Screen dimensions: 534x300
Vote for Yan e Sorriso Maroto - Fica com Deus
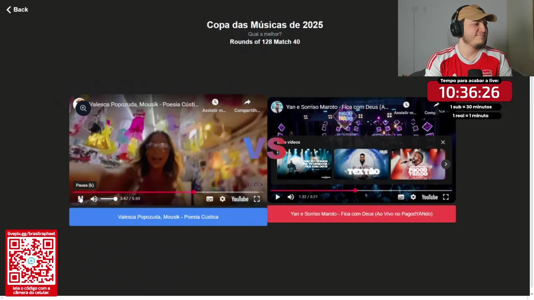[x=362, y=214]
